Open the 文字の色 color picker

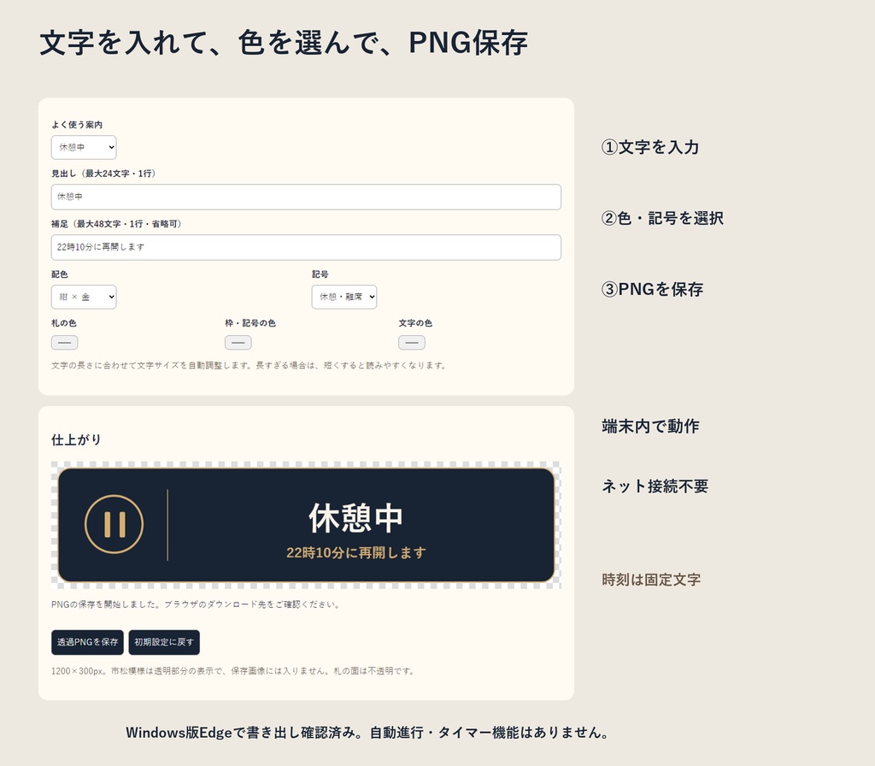pyautogui.click(x=412, y=342)
